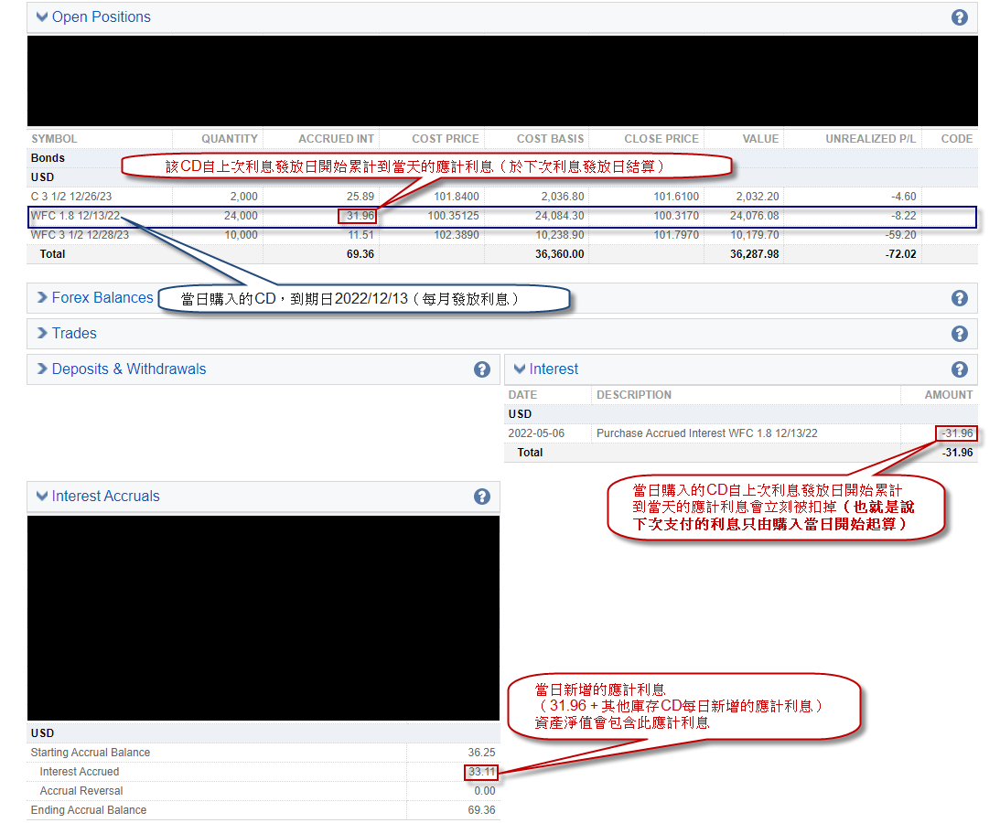Click unrealized P/L -59.20 cell
Screen dimensions: 1000x823
(900, 235)
